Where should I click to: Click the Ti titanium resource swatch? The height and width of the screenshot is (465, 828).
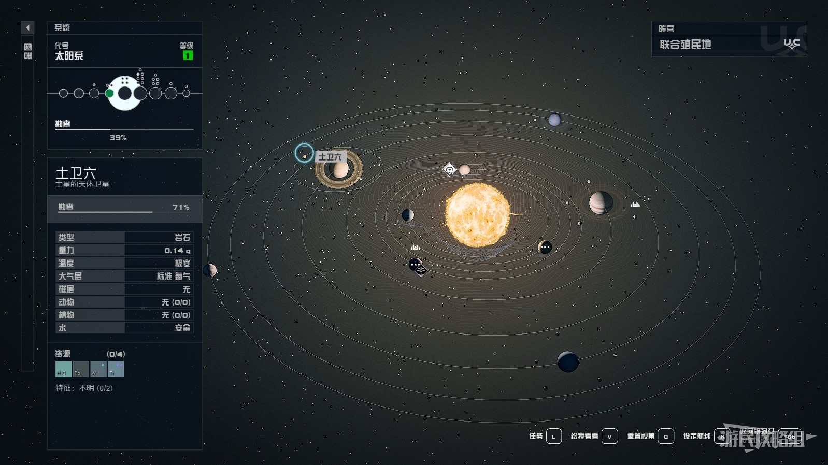tap(116, 369)
